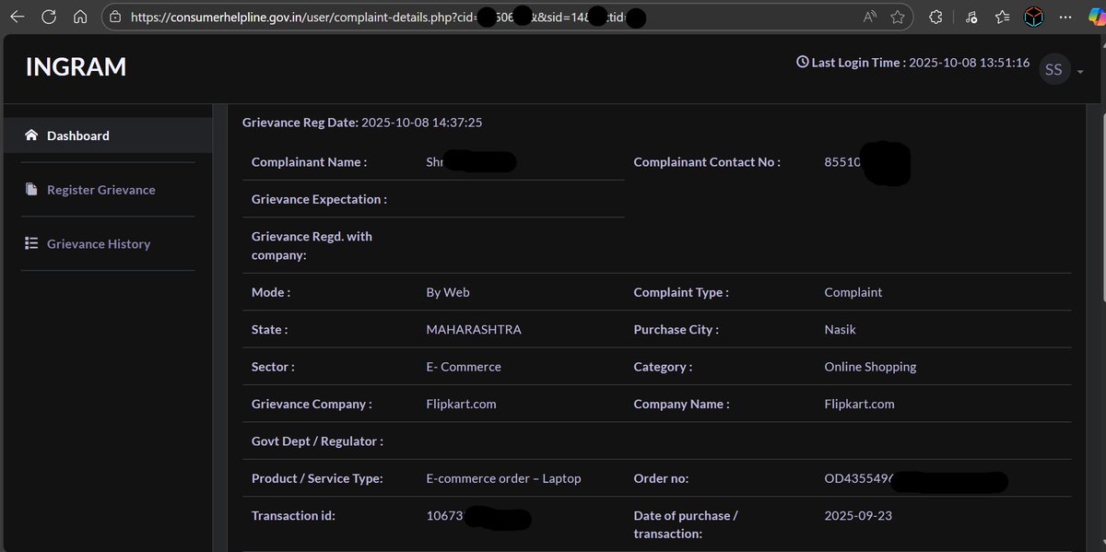Screen dimensions: 1106x552
Task: Click the INGRAM logo title
Action: click(x=76, y=67)
